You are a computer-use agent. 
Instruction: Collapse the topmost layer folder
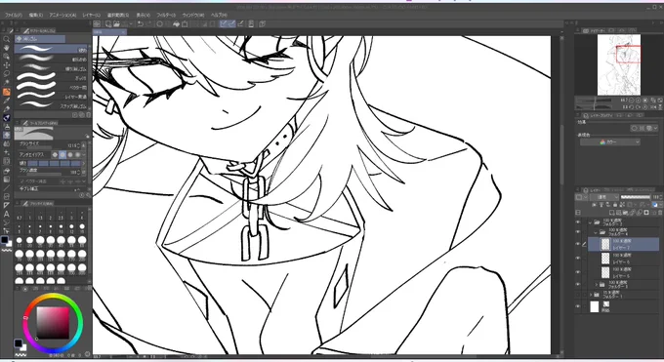coord(591,221)
